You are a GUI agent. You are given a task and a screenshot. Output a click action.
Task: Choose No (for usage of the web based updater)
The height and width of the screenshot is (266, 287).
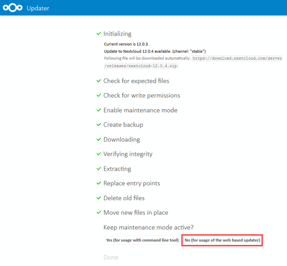point(222,240)
